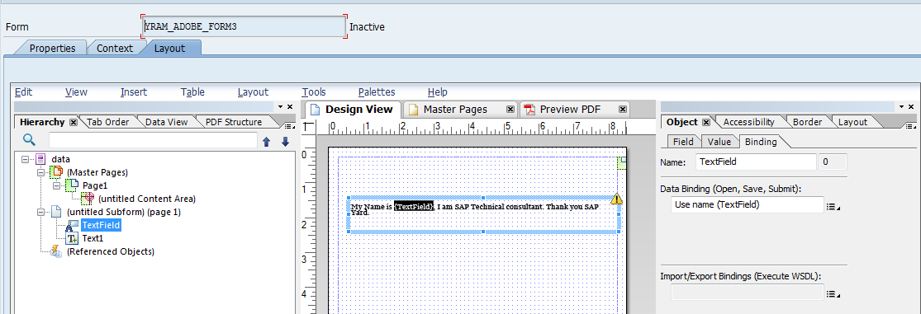
Task: Collapse the untitled Subform node
Action: (x=40, y=212)
